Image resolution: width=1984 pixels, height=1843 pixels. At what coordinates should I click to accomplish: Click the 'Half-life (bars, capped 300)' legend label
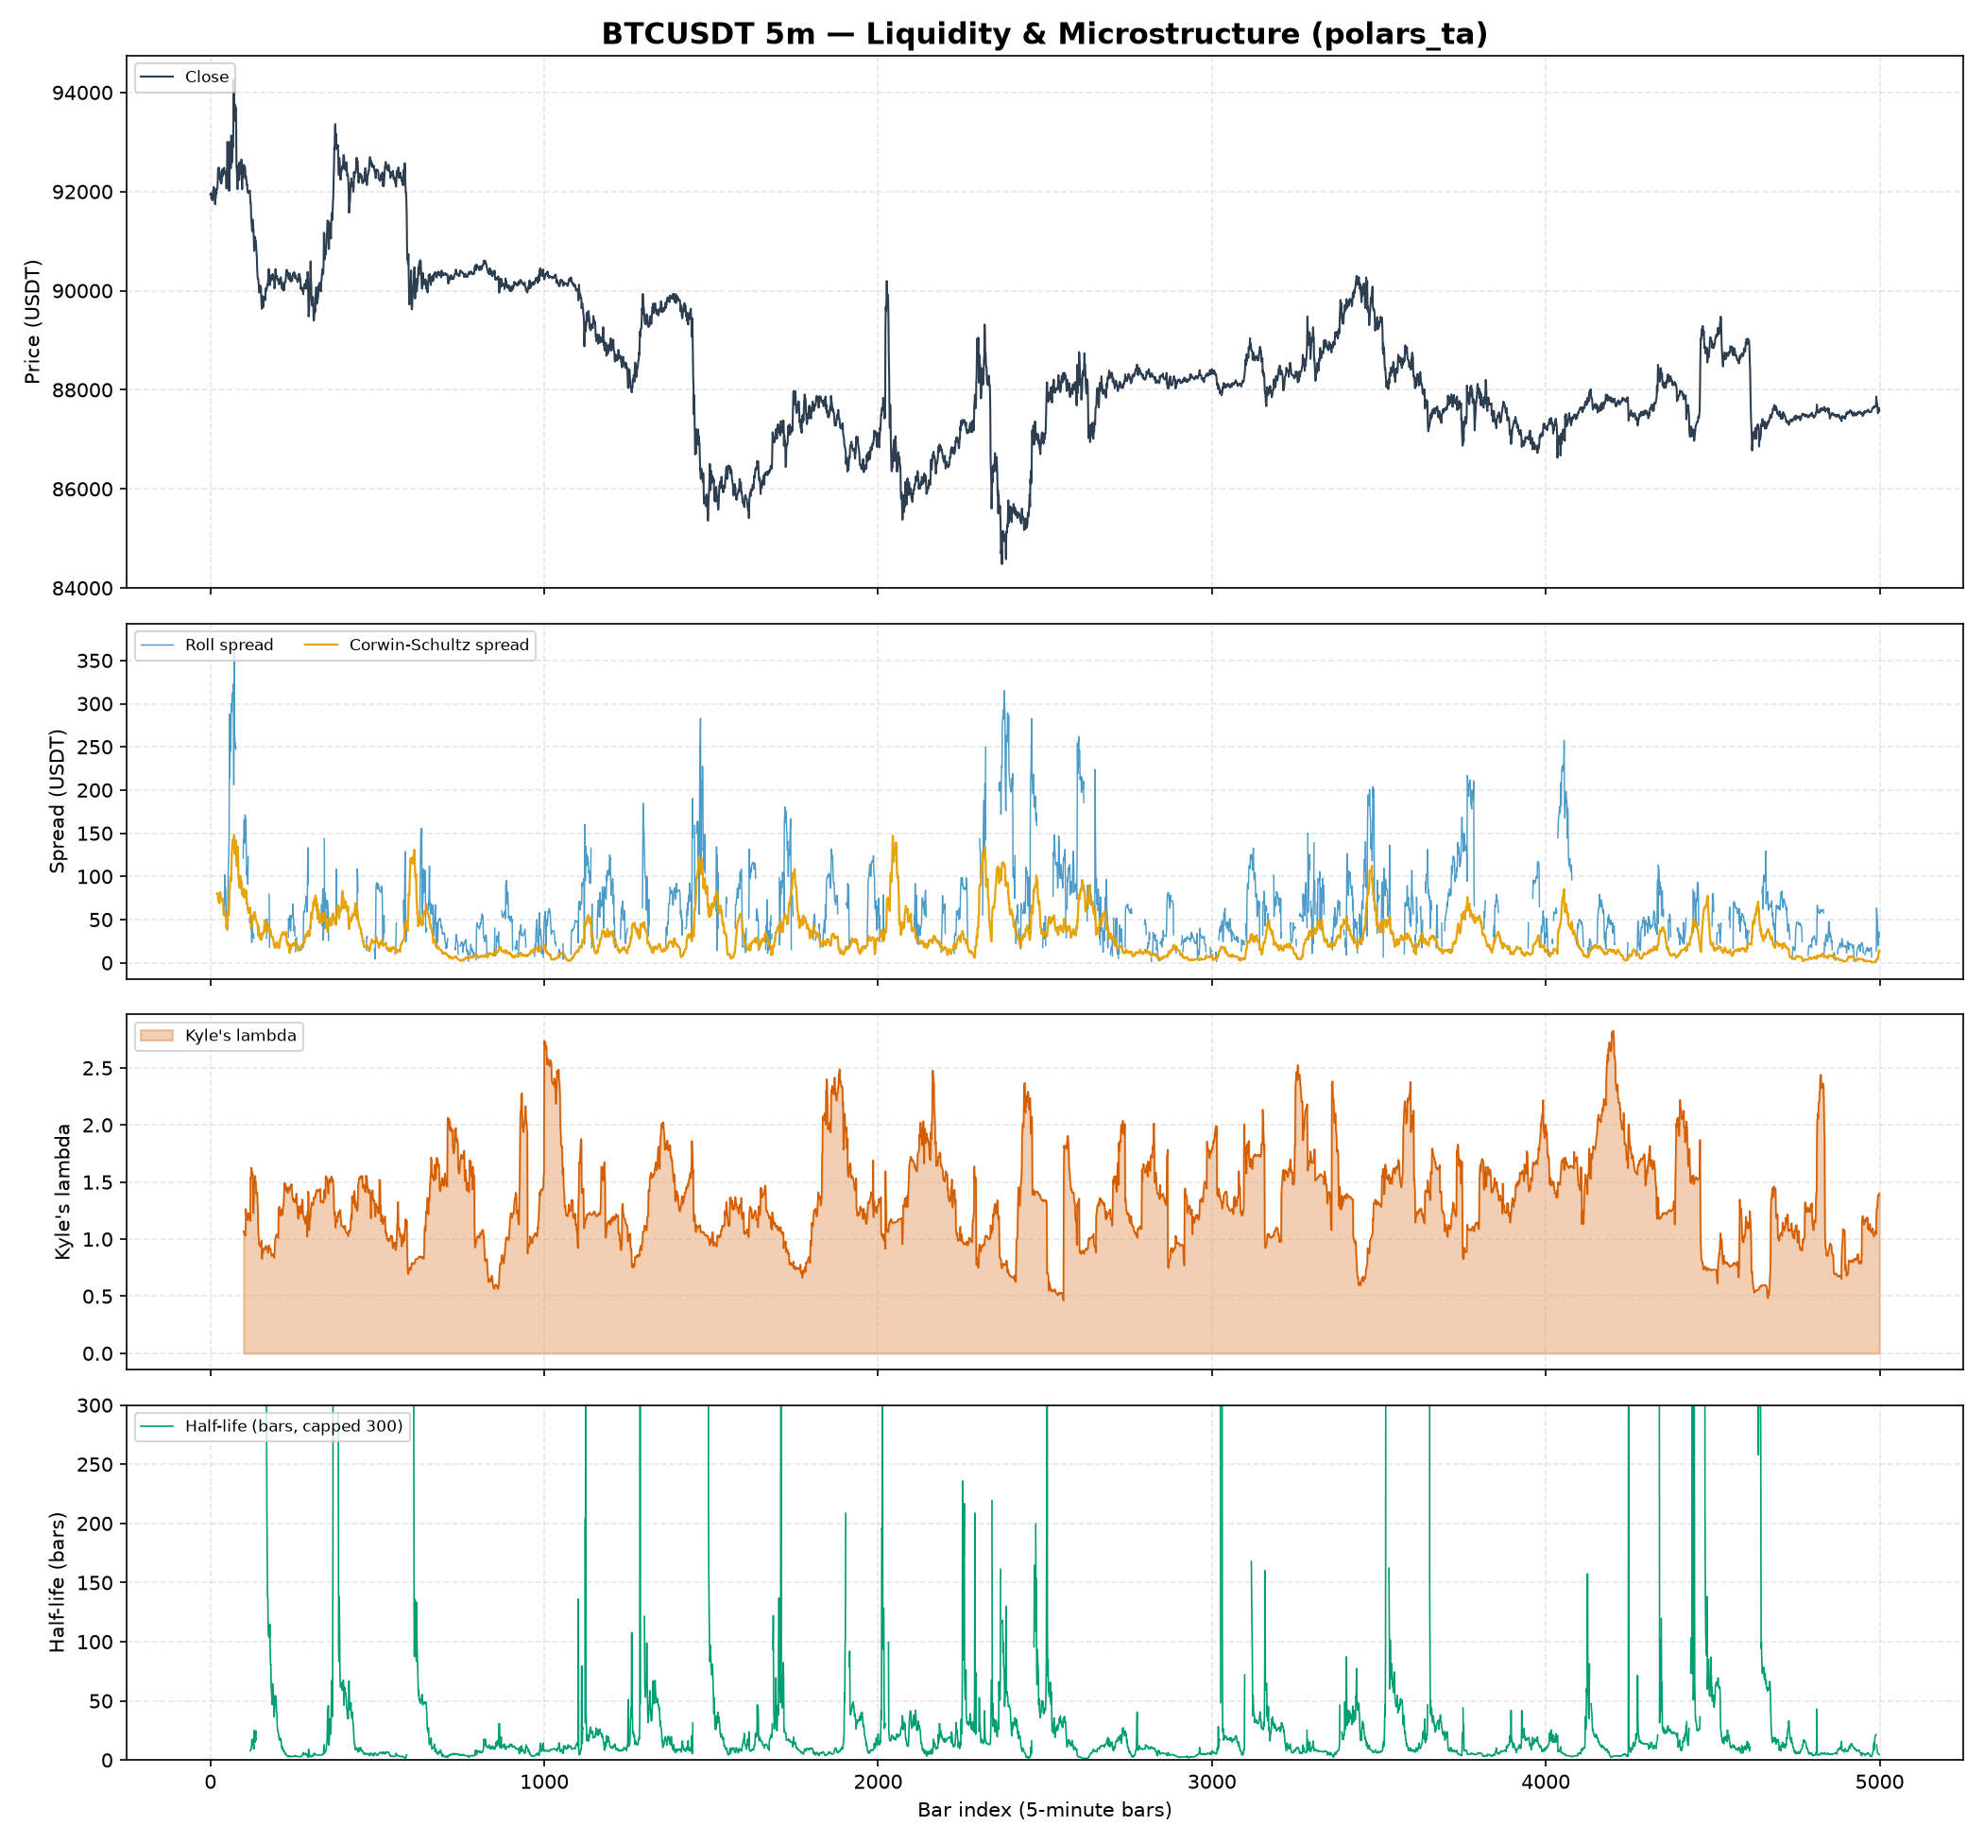[294, 1427]
